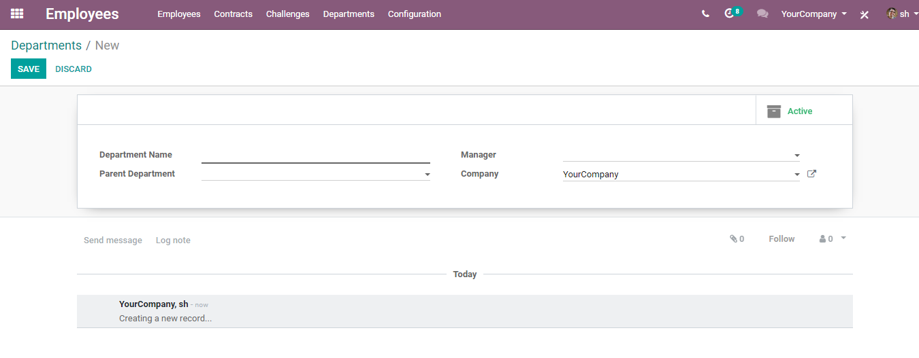The width and height of the screenshot is (919, 358).
Task: Open the Contracts menu
Action: (233, 14)
